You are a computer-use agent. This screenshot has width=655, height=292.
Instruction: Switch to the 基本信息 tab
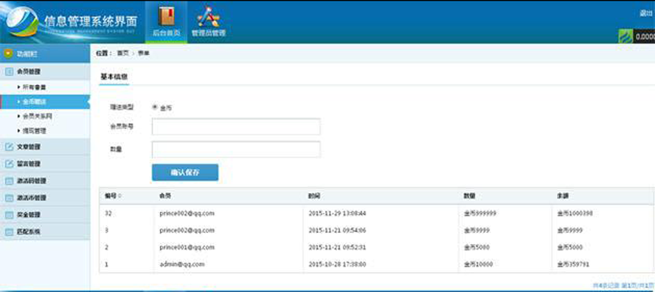[114, 77]
